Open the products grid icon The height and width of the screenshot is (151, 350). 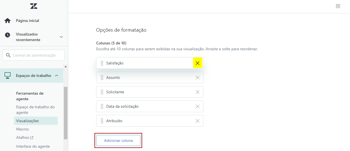coord(338,6)
